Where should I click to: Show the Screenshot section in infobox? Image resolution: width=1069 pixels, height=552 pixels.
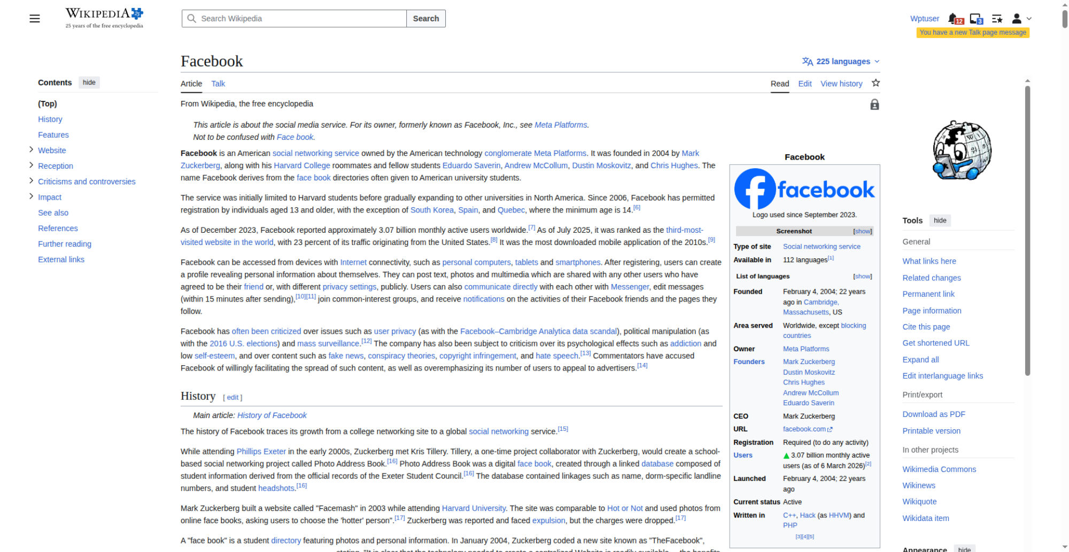pos(862,231)
